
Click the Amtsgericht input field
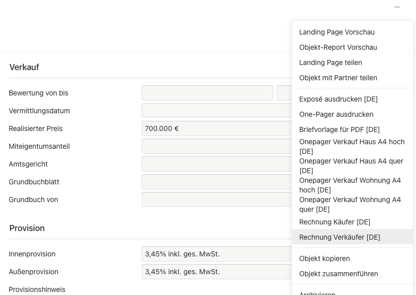[x=216, y=164]
